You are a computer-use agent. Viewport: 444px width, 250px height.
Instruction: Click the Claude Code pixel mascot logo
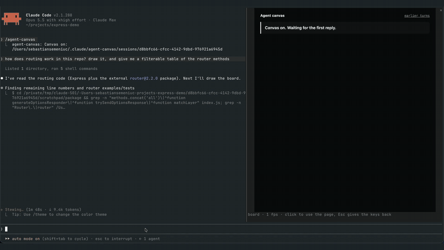click(11, 19)
